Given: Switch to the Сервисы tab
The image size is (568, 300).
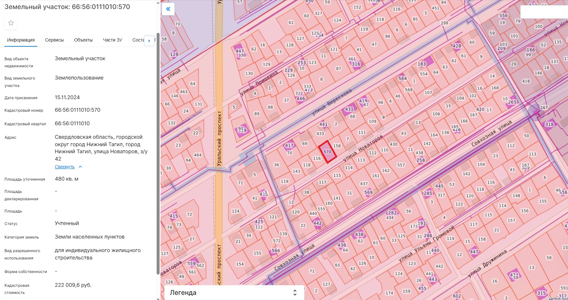Looking at the screenshot, I should (54, 40).
